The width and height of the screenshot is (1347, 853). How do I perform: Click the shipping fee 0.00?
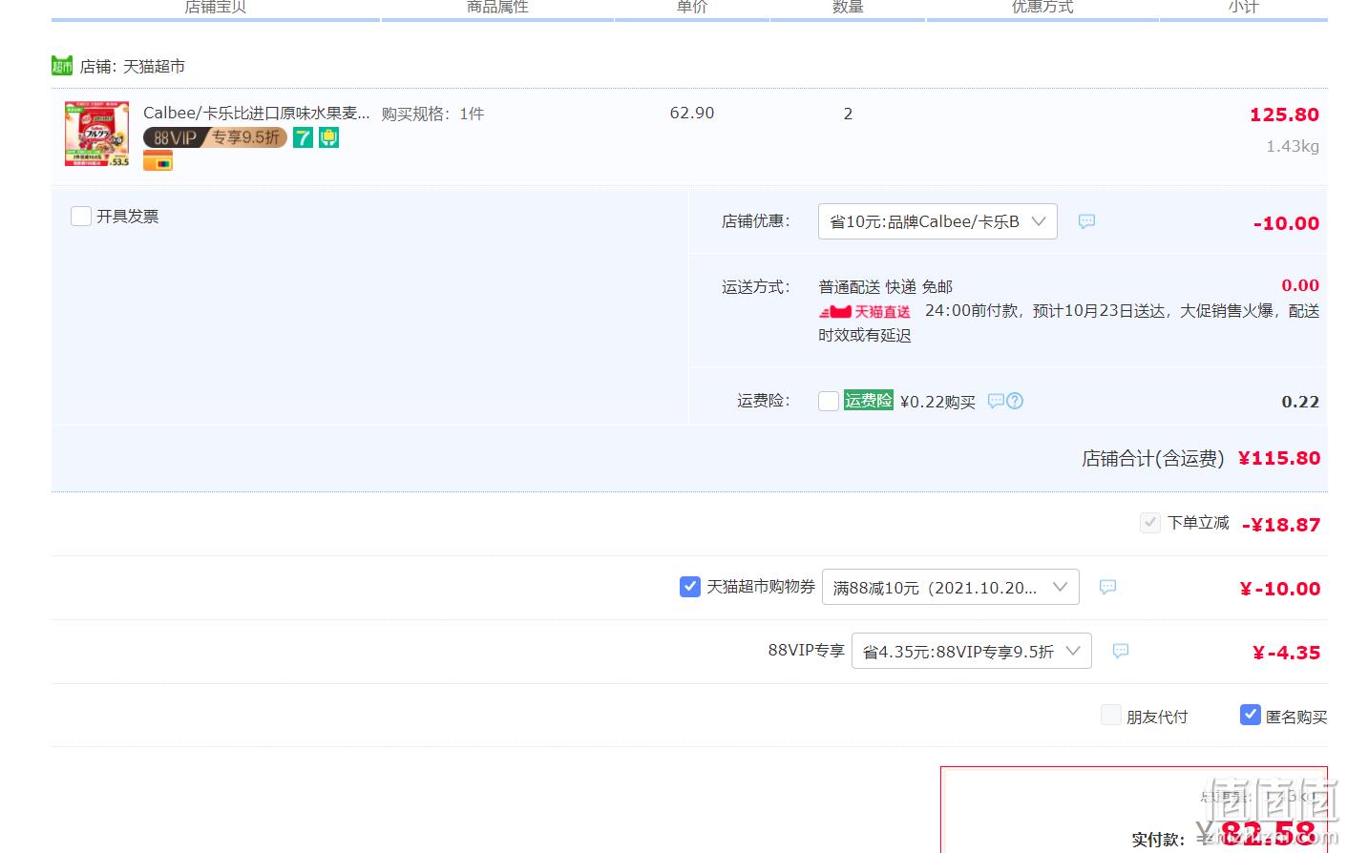coord(1300,285)
